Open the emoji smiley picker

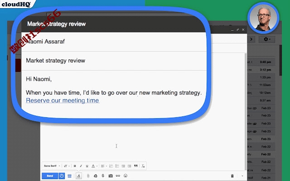point(126,176)
